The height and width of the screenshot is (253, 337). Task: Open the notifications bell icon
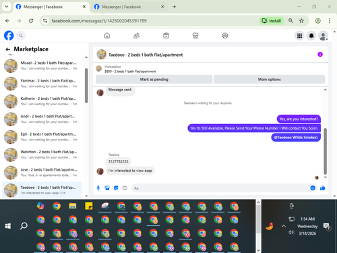tap(311, 36)
